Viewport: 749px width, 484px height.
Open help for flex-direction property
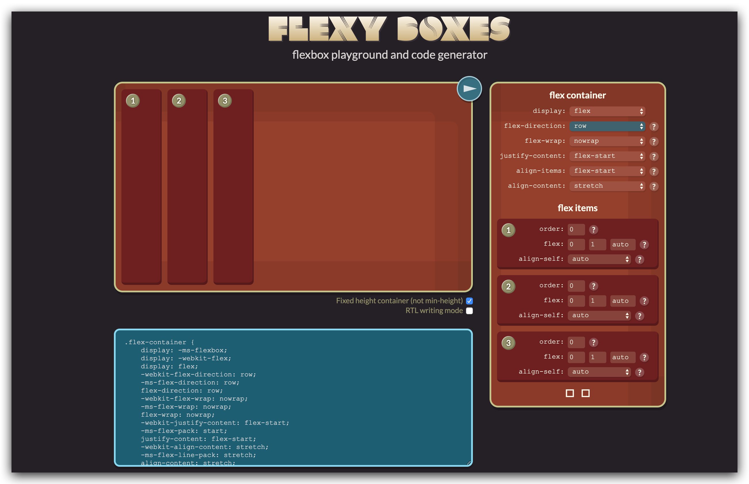(654, 127)
